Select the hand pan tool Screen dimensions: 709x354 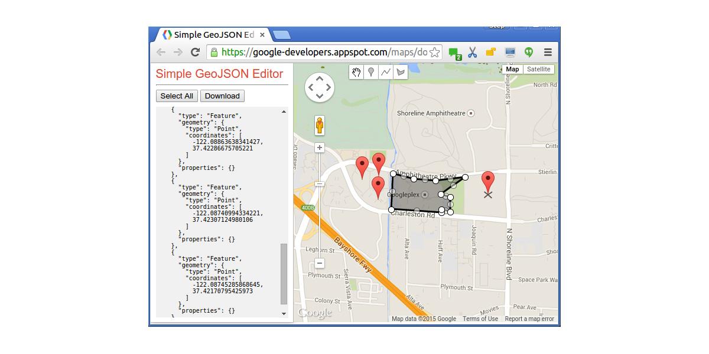(356, 72)
